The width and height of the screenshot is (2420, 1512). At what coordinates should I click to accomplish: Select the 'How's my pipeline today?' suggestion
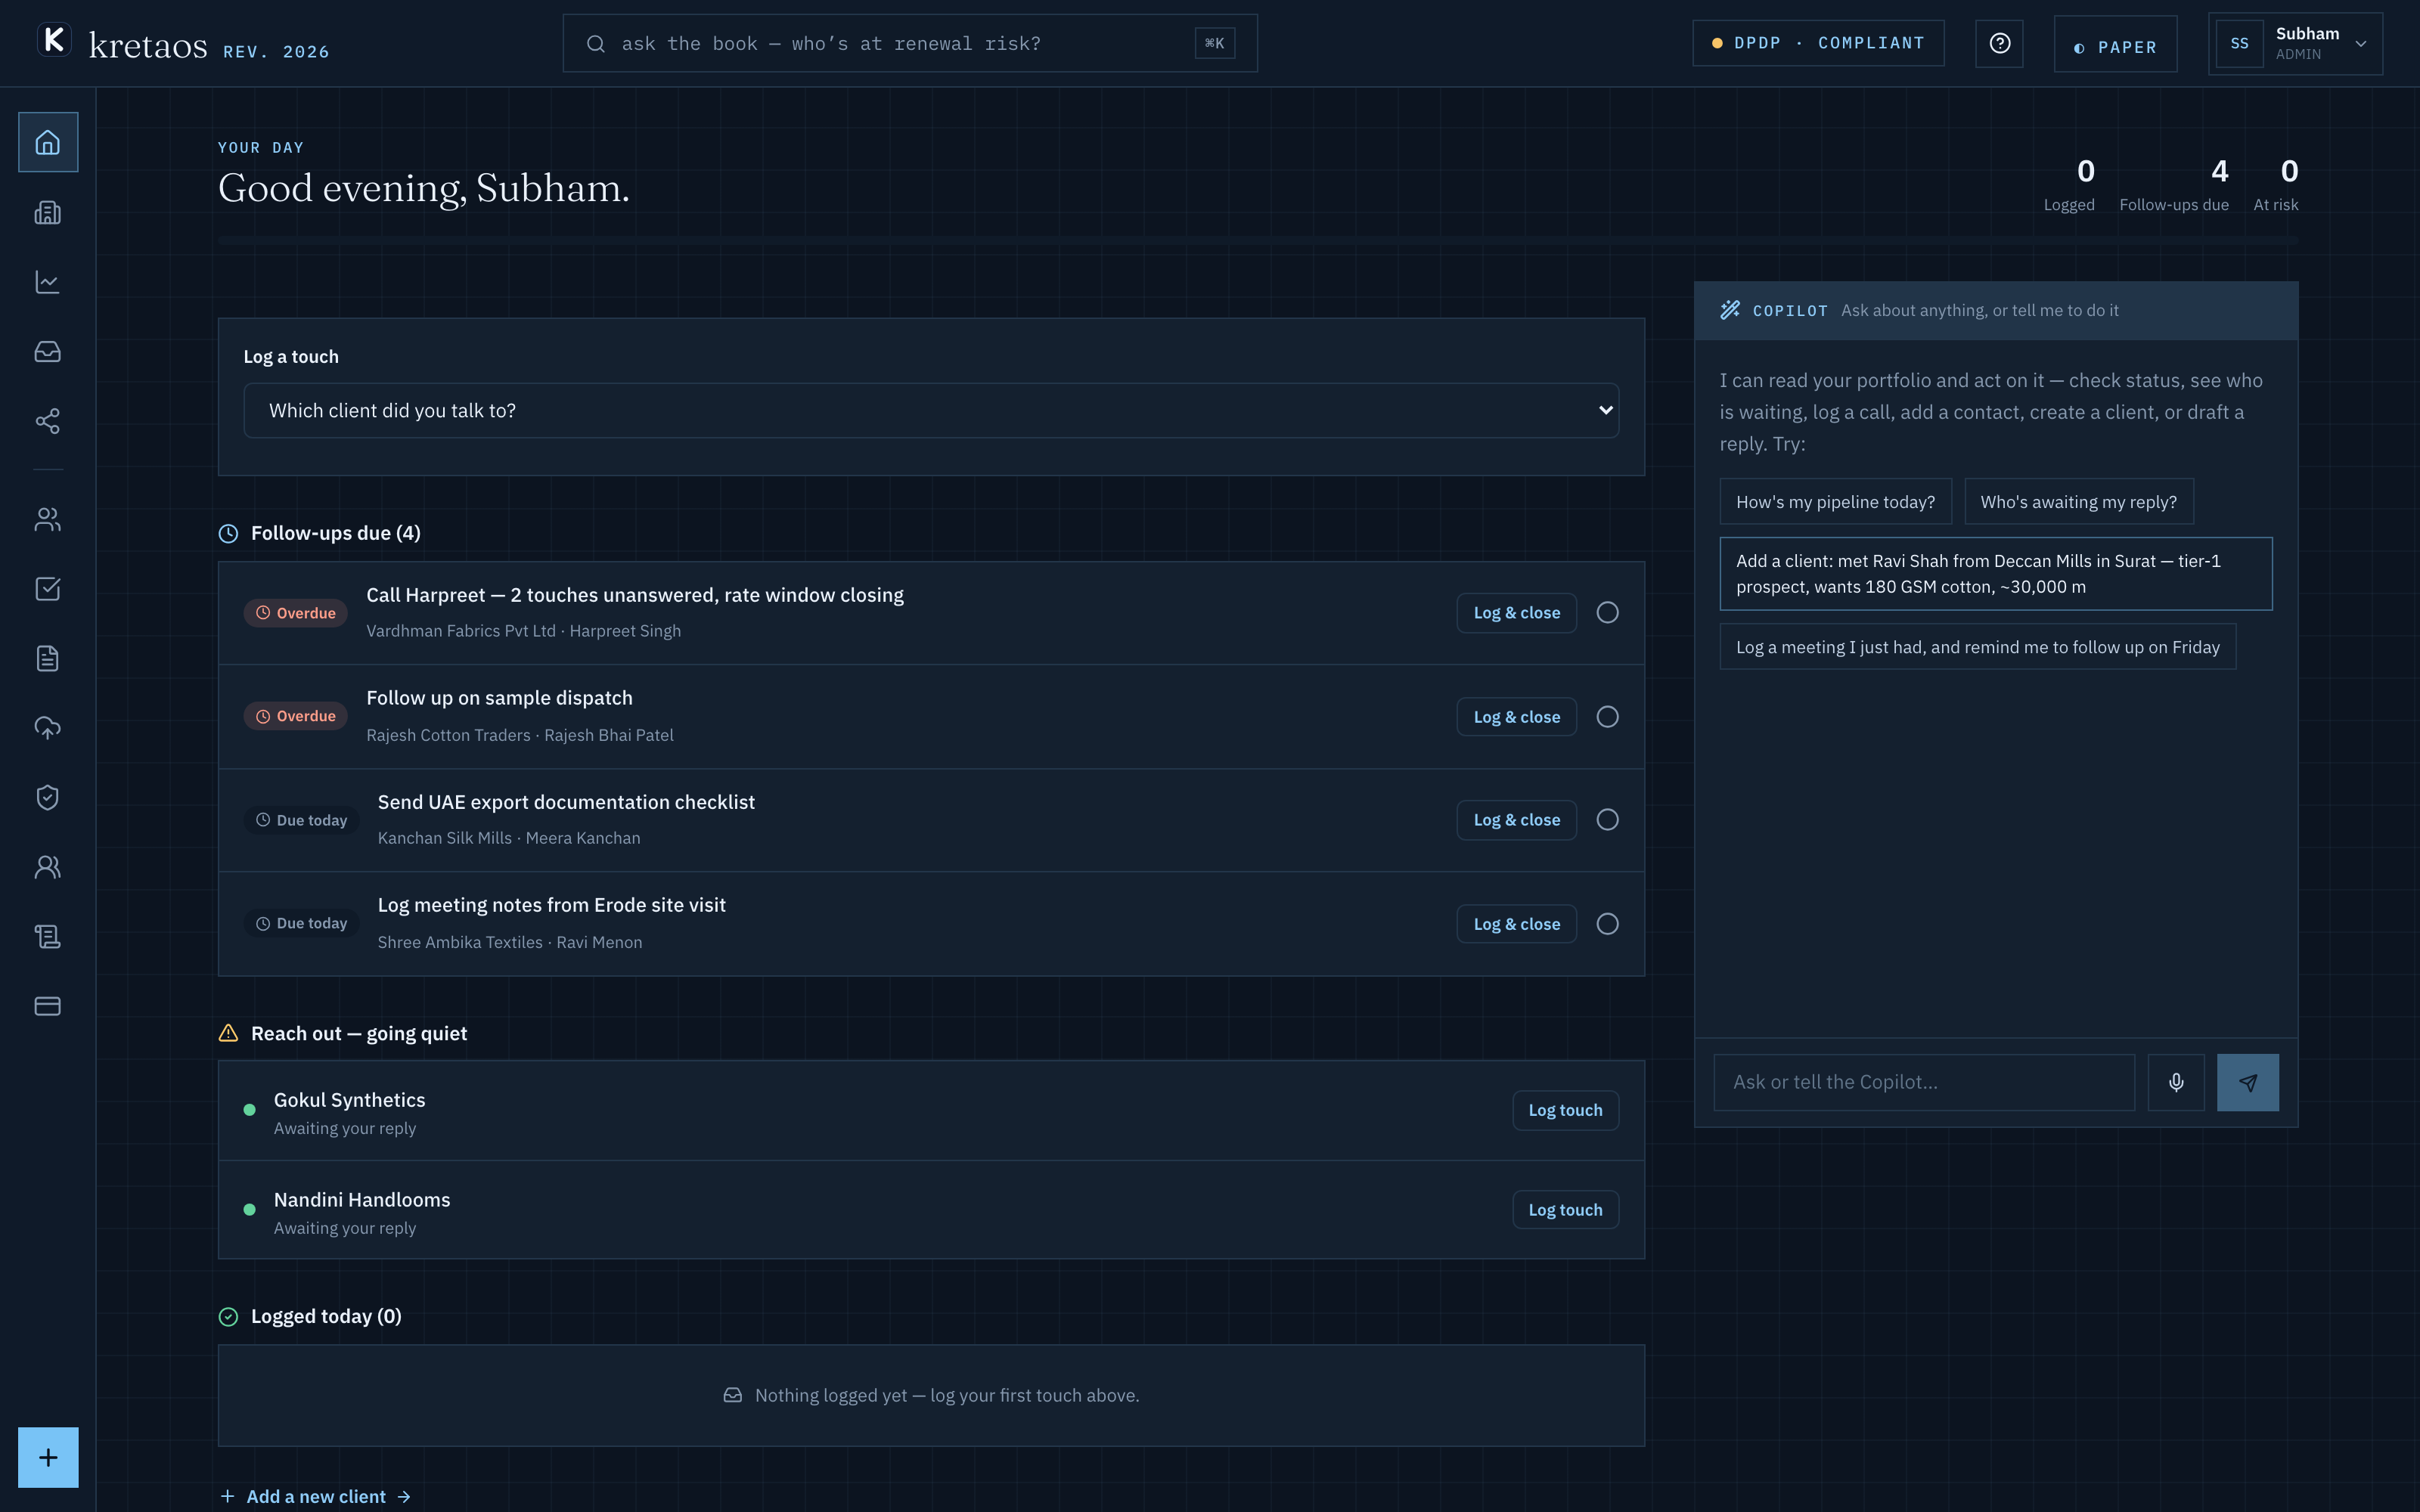1835,502
